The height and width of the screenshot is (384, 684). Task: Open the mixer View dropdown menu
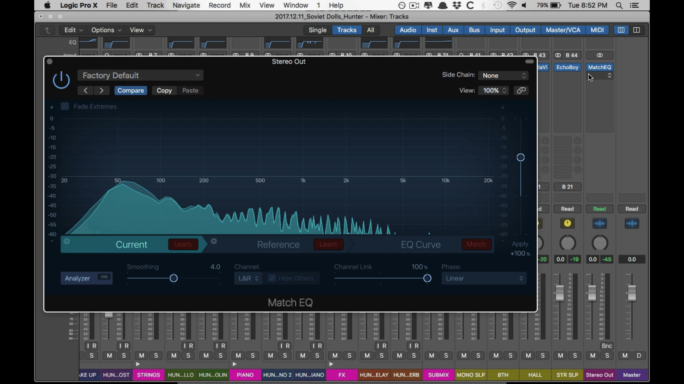click(141, 30)
